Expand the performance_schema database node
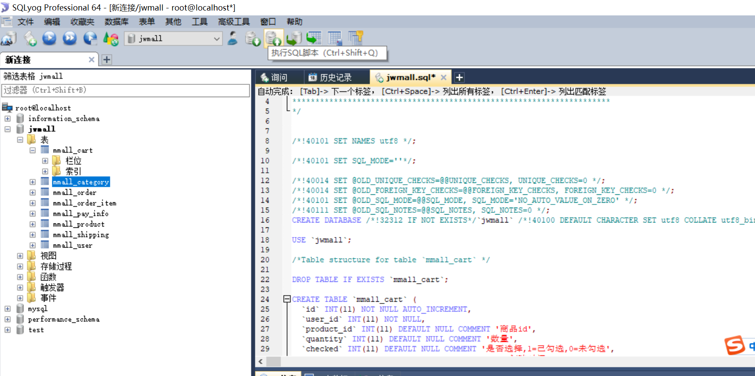The height and width of the screenshot is (376, 755). click(7, 319)
